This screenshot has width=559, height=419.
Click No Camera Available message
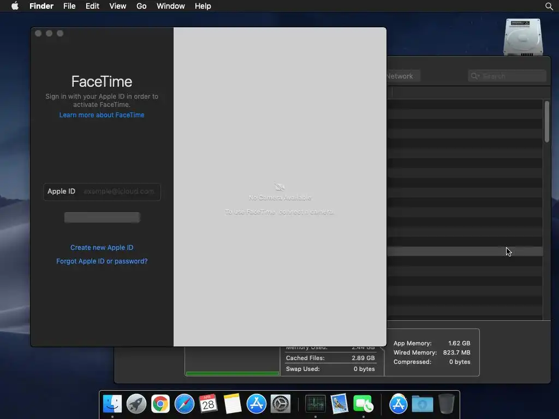[x=280, y=197]
